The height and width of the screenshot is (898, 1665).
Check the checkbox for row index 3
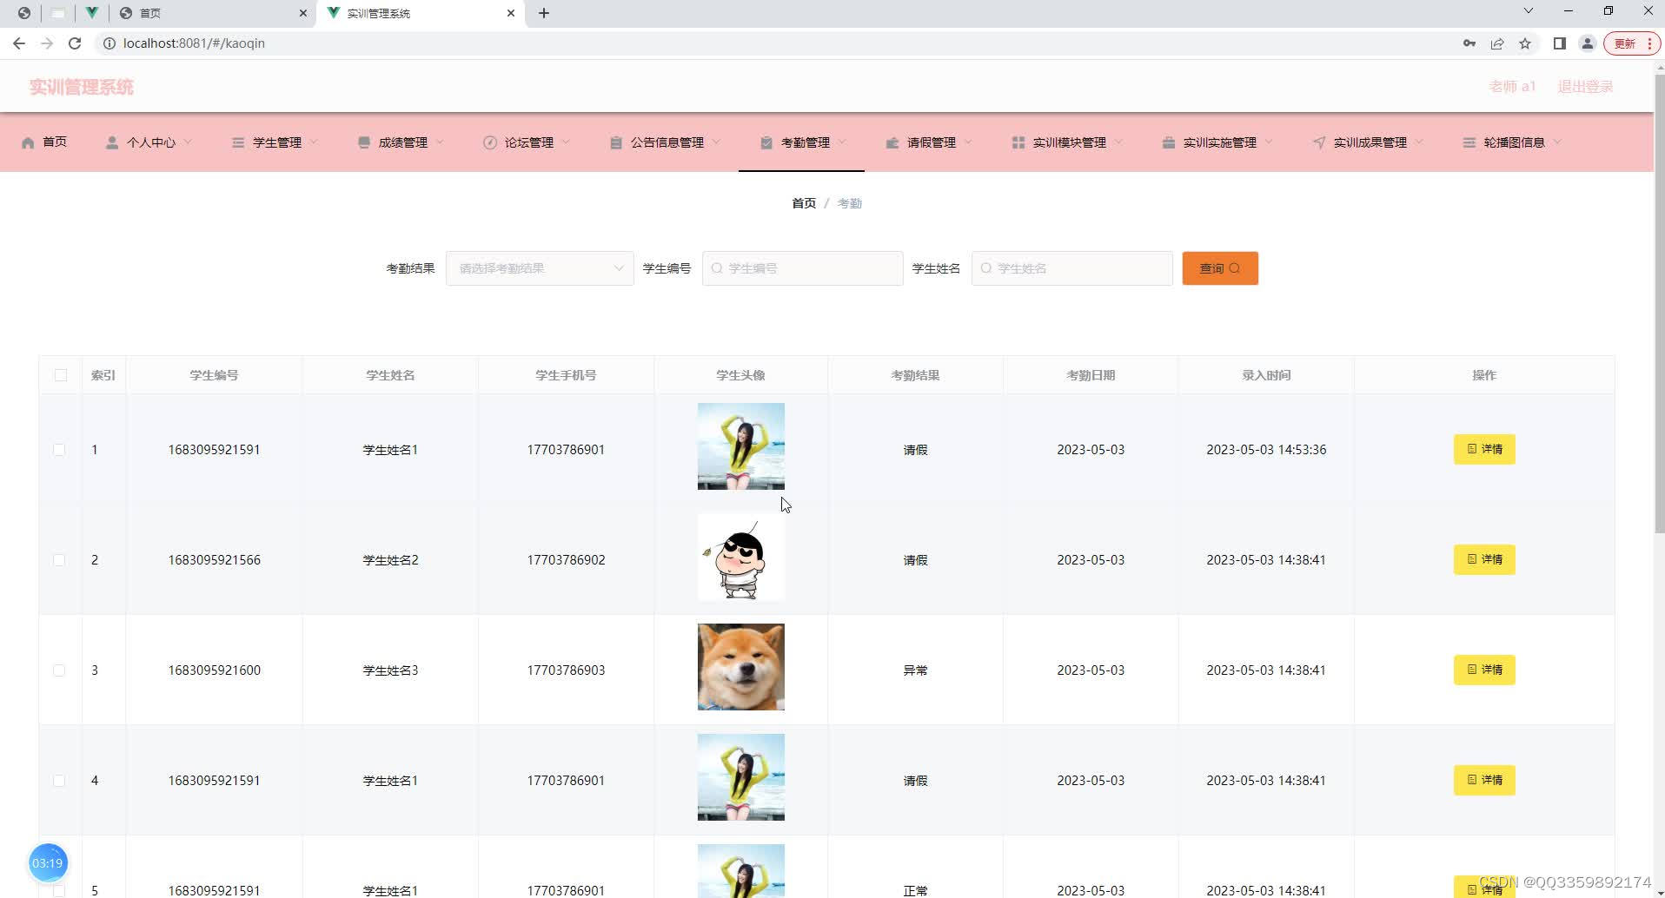pos(59,670)
